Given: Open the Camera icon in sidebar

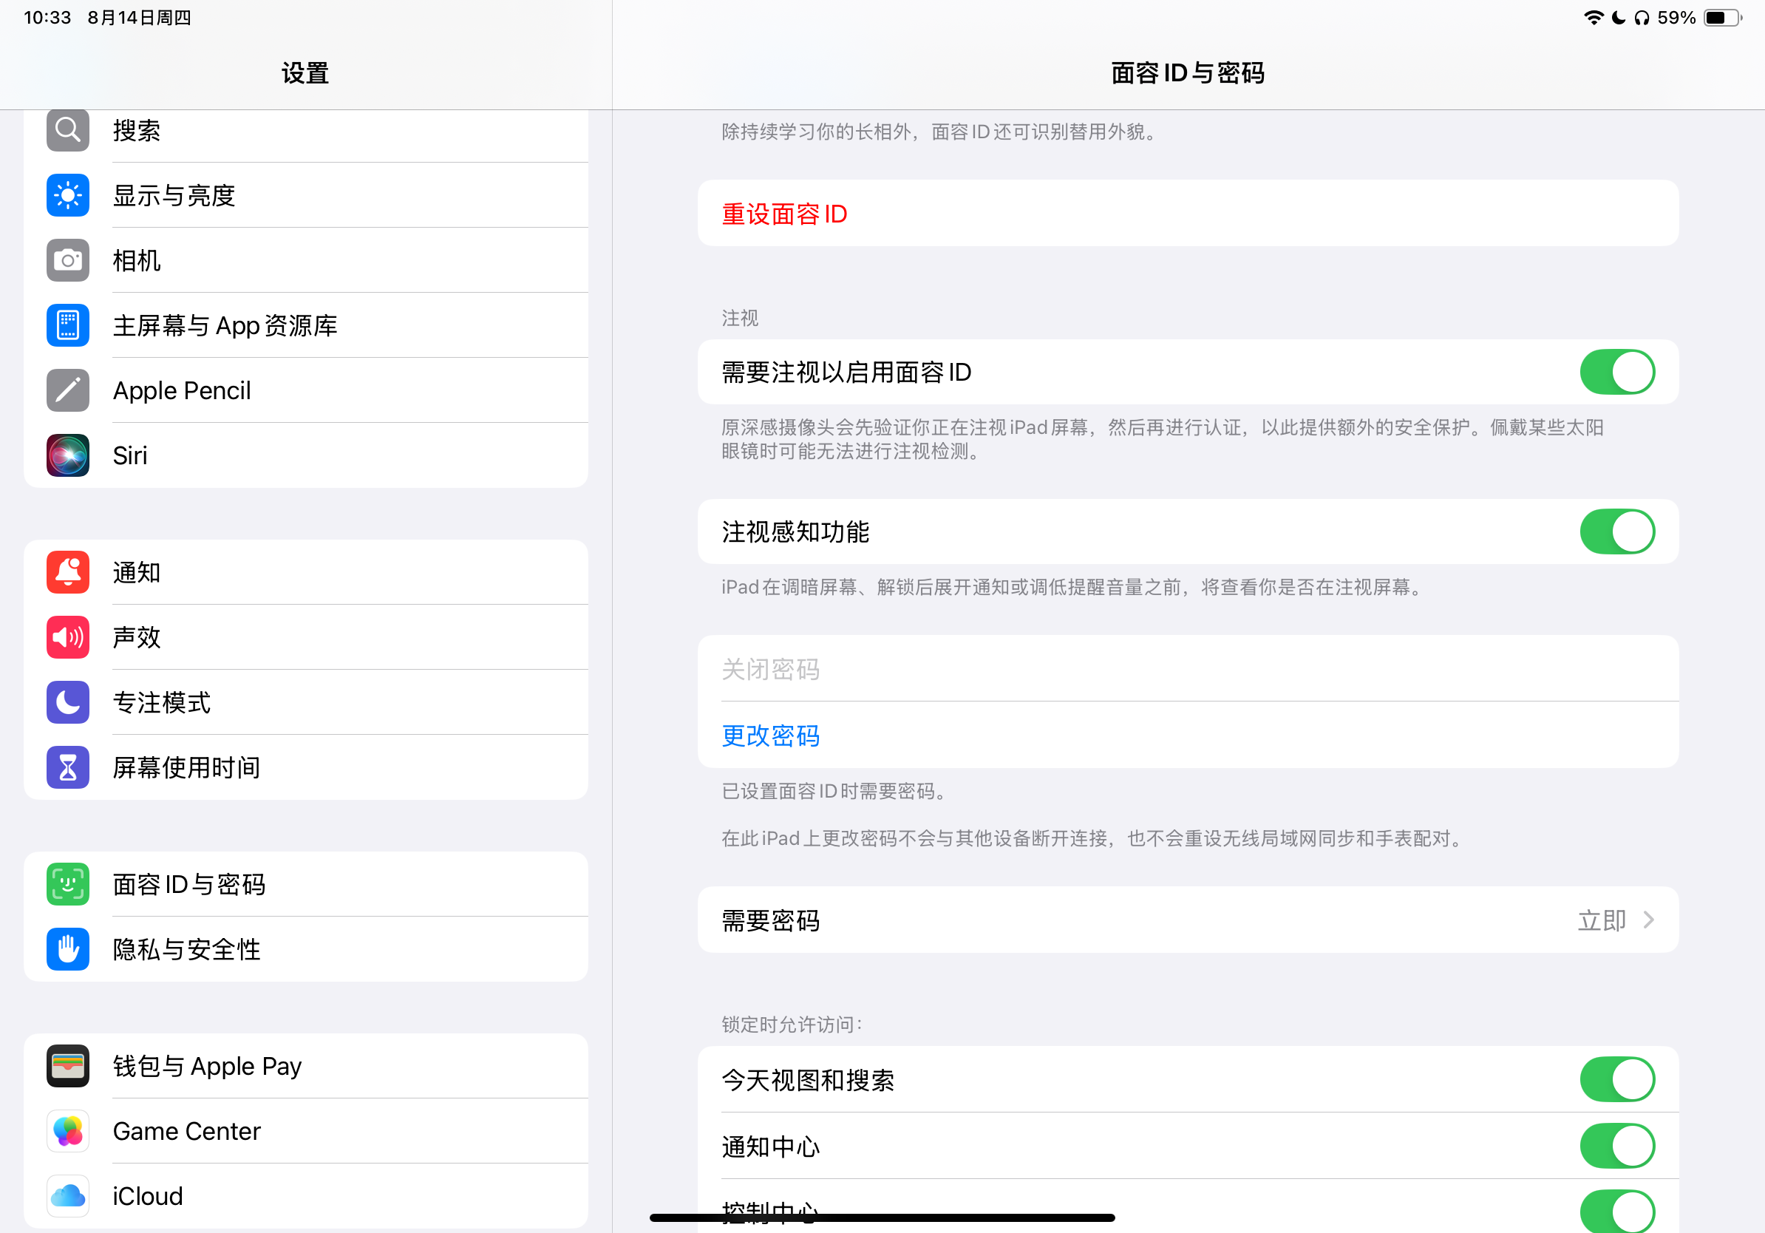Looking at the screenshot, I should (x=68, y=261).
